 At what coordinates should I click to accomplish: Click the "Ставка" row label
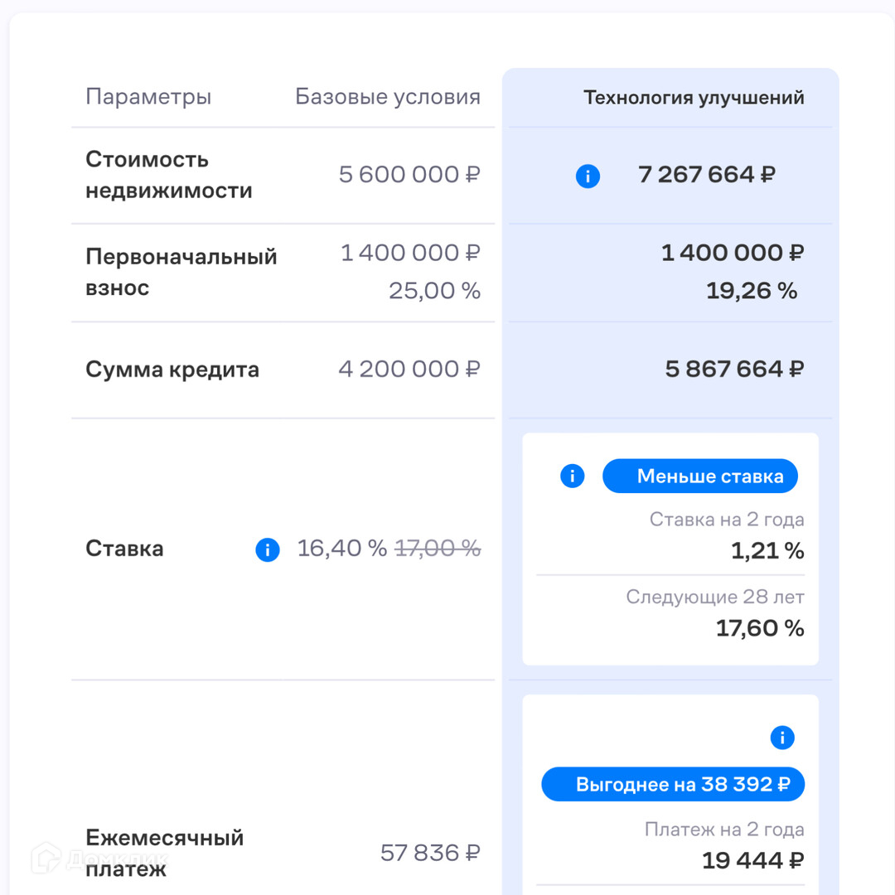point(124,549)
